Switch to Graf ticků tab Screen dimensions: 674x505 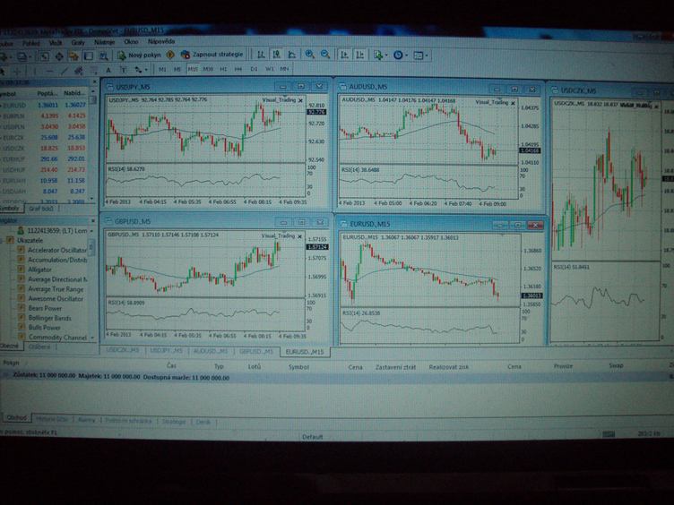pos(41,209)
